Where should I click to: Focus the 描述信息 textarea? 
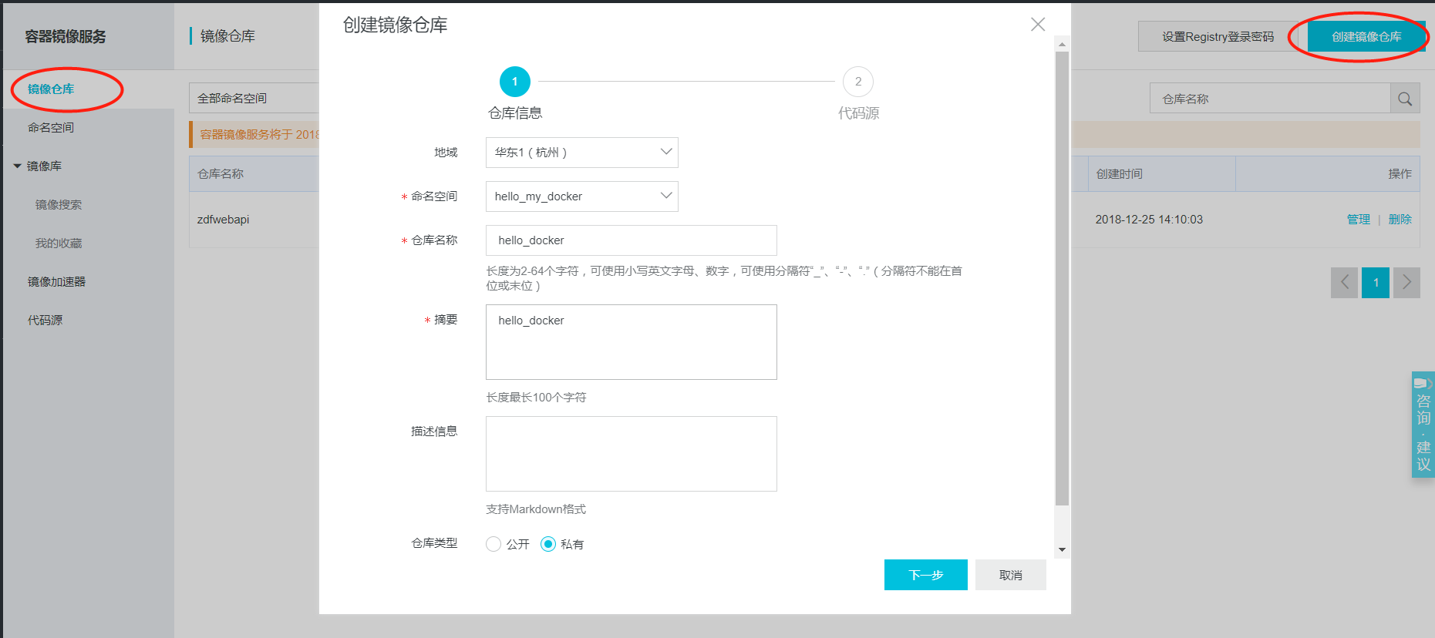(x=632, y=454)
